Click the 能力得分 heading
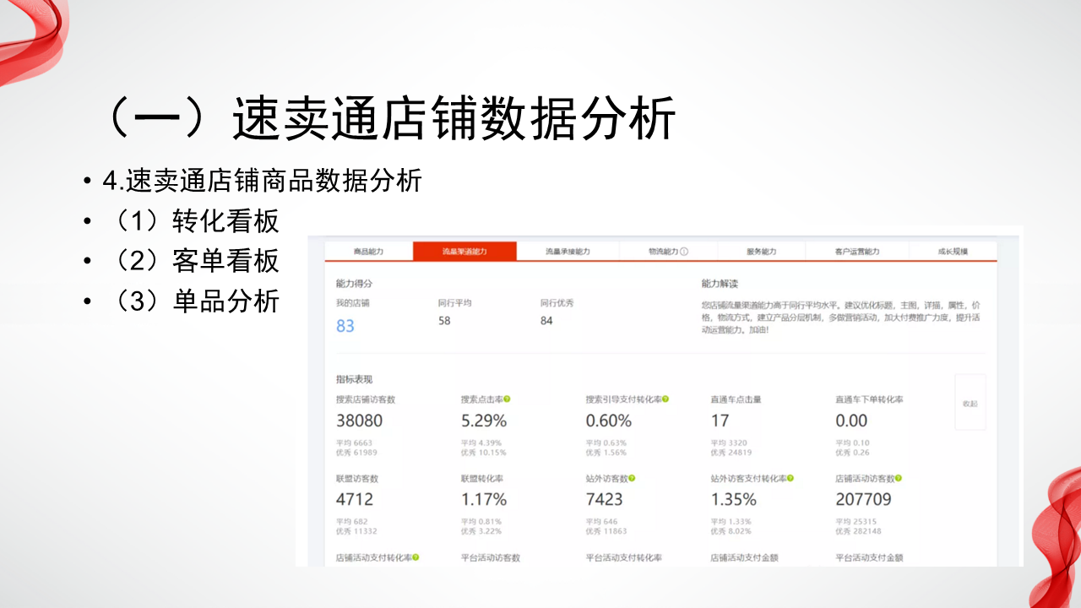The image size is (1081, 608). point(354,284)
